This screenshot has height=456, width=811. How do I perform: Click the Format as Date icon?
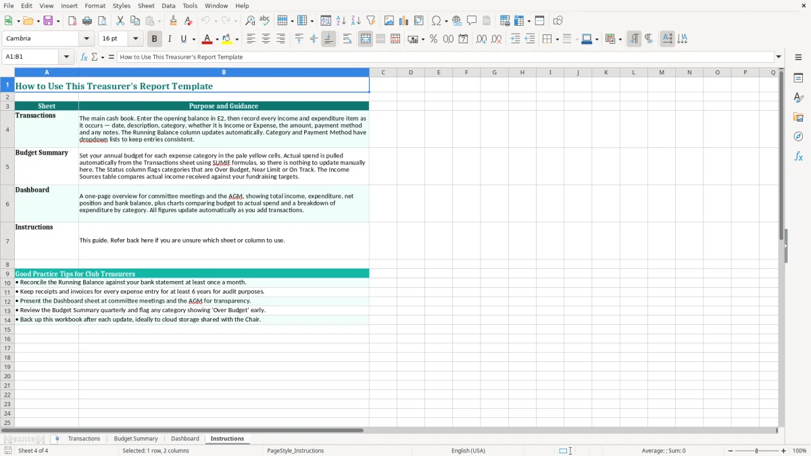pyautogui.click(x=463, y=39)
